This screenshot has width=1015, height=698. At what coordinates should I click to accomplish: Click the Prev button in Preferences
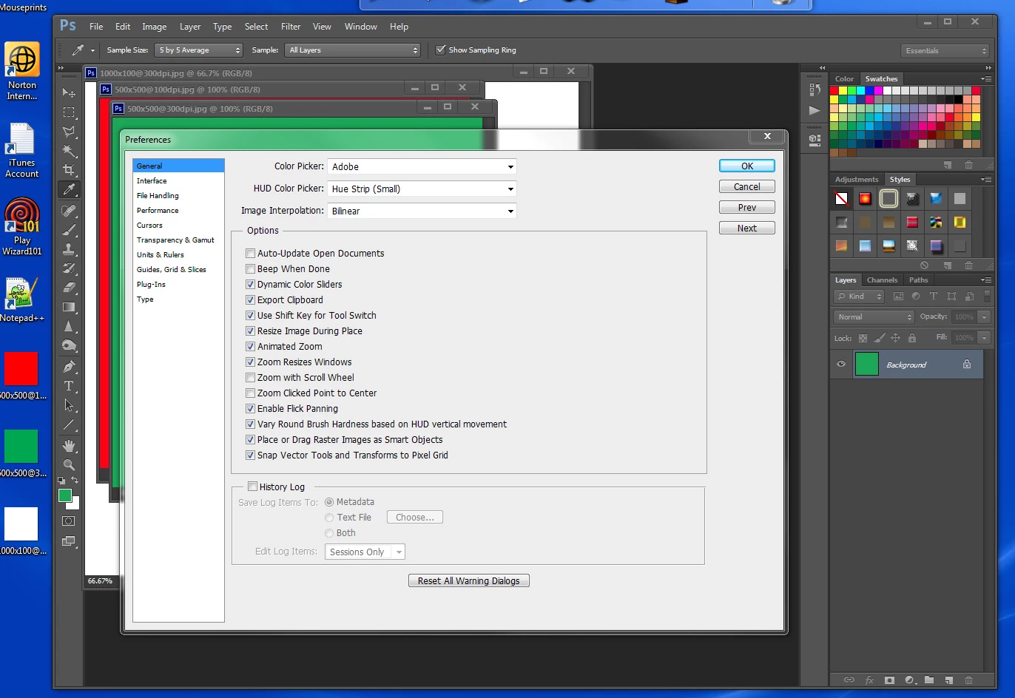747,208
